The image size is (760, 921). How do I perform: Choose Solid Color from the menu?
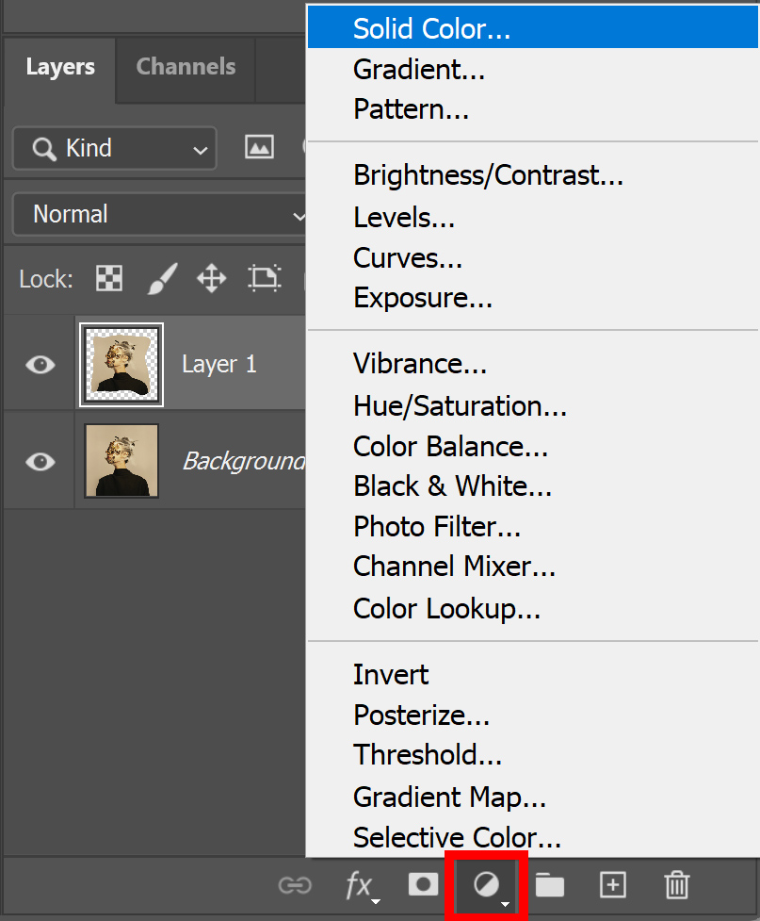click(x=431, y=28)
